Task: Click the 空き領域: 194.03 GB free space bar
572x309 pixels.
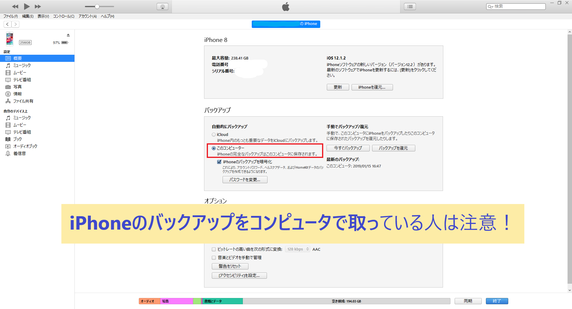Action: pyautogui.click(x=346, y=301)
